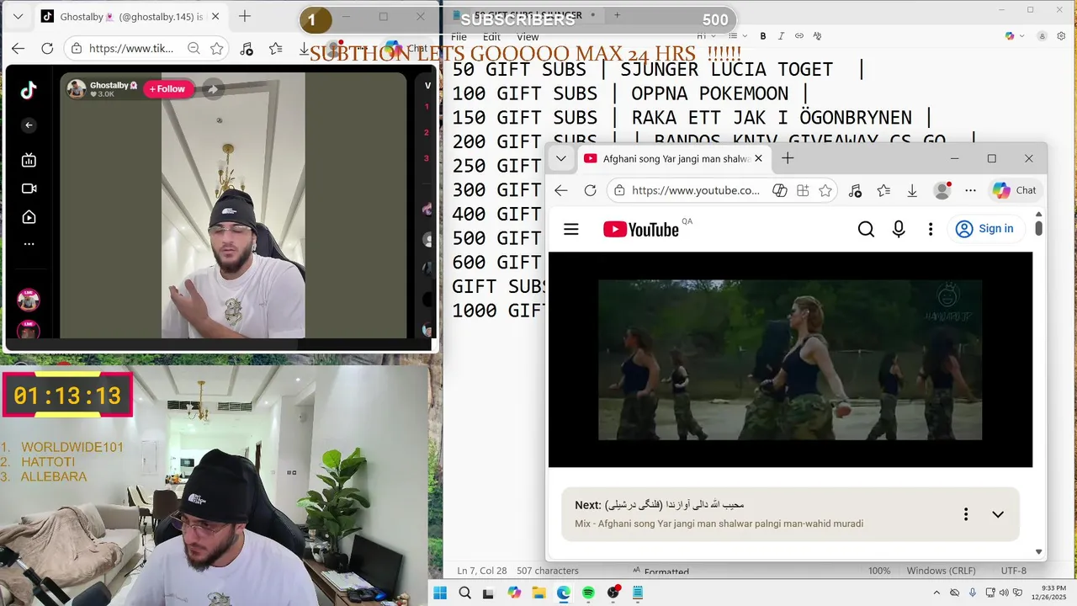Screen dimensions: 1077x606
Task: Open split screen icon in YouTube address bar
Action: [803, 191]
